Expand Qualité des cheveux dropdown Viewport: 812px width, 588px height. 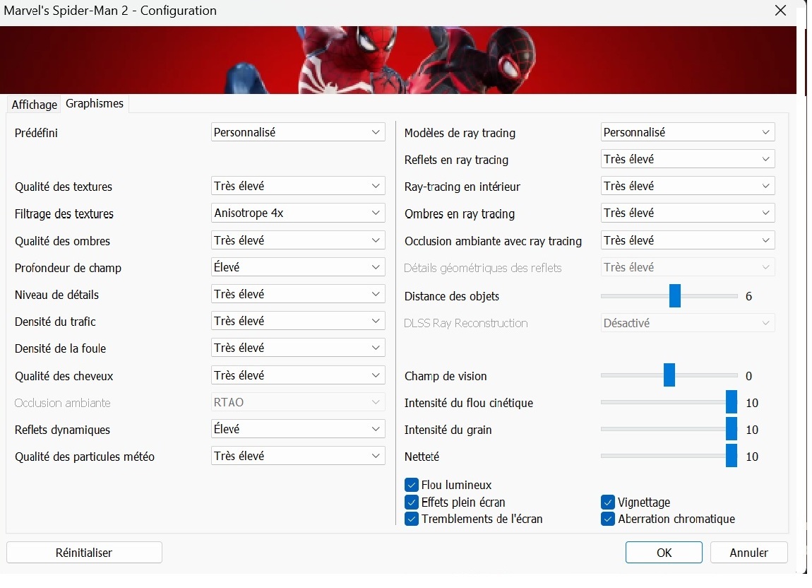click(x=298, y=375)
